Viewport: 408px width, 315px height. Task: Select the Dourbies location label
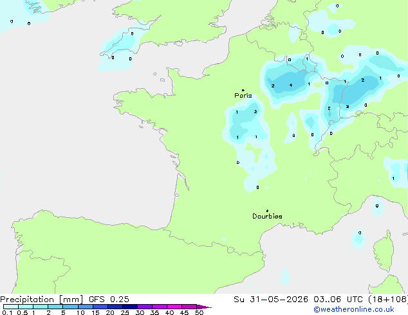click(x=267, y=216)
